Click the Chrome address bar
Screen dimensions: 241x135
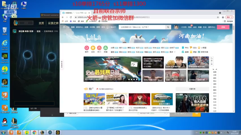point(145,17)
